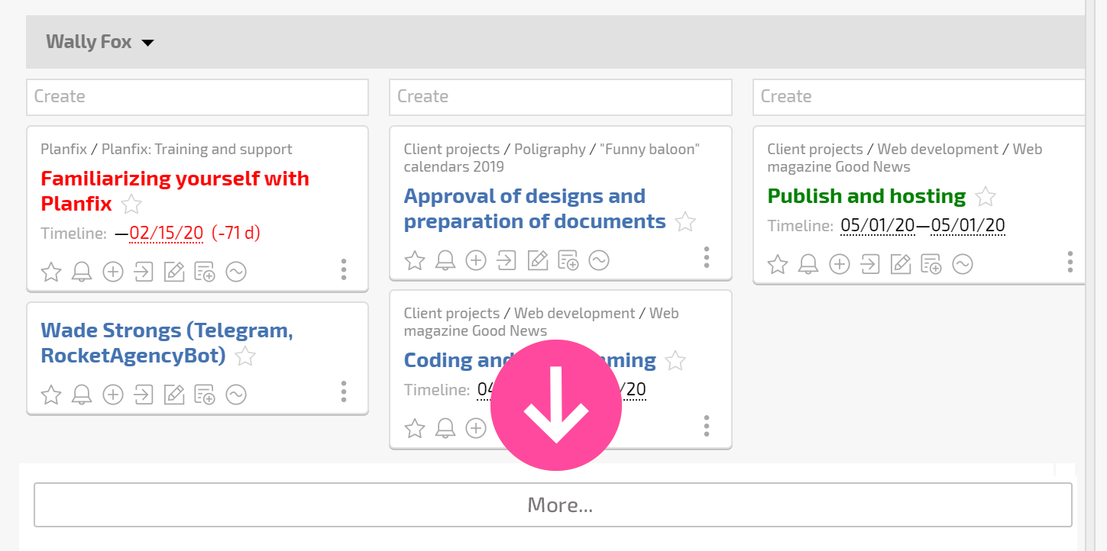Click the plus-circle icon on Wade Strongs card
Screen dimensions: 1107x551
(x=113, y=395)
